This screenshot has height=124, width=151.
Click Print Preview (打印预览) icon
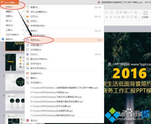click(27, 50)
